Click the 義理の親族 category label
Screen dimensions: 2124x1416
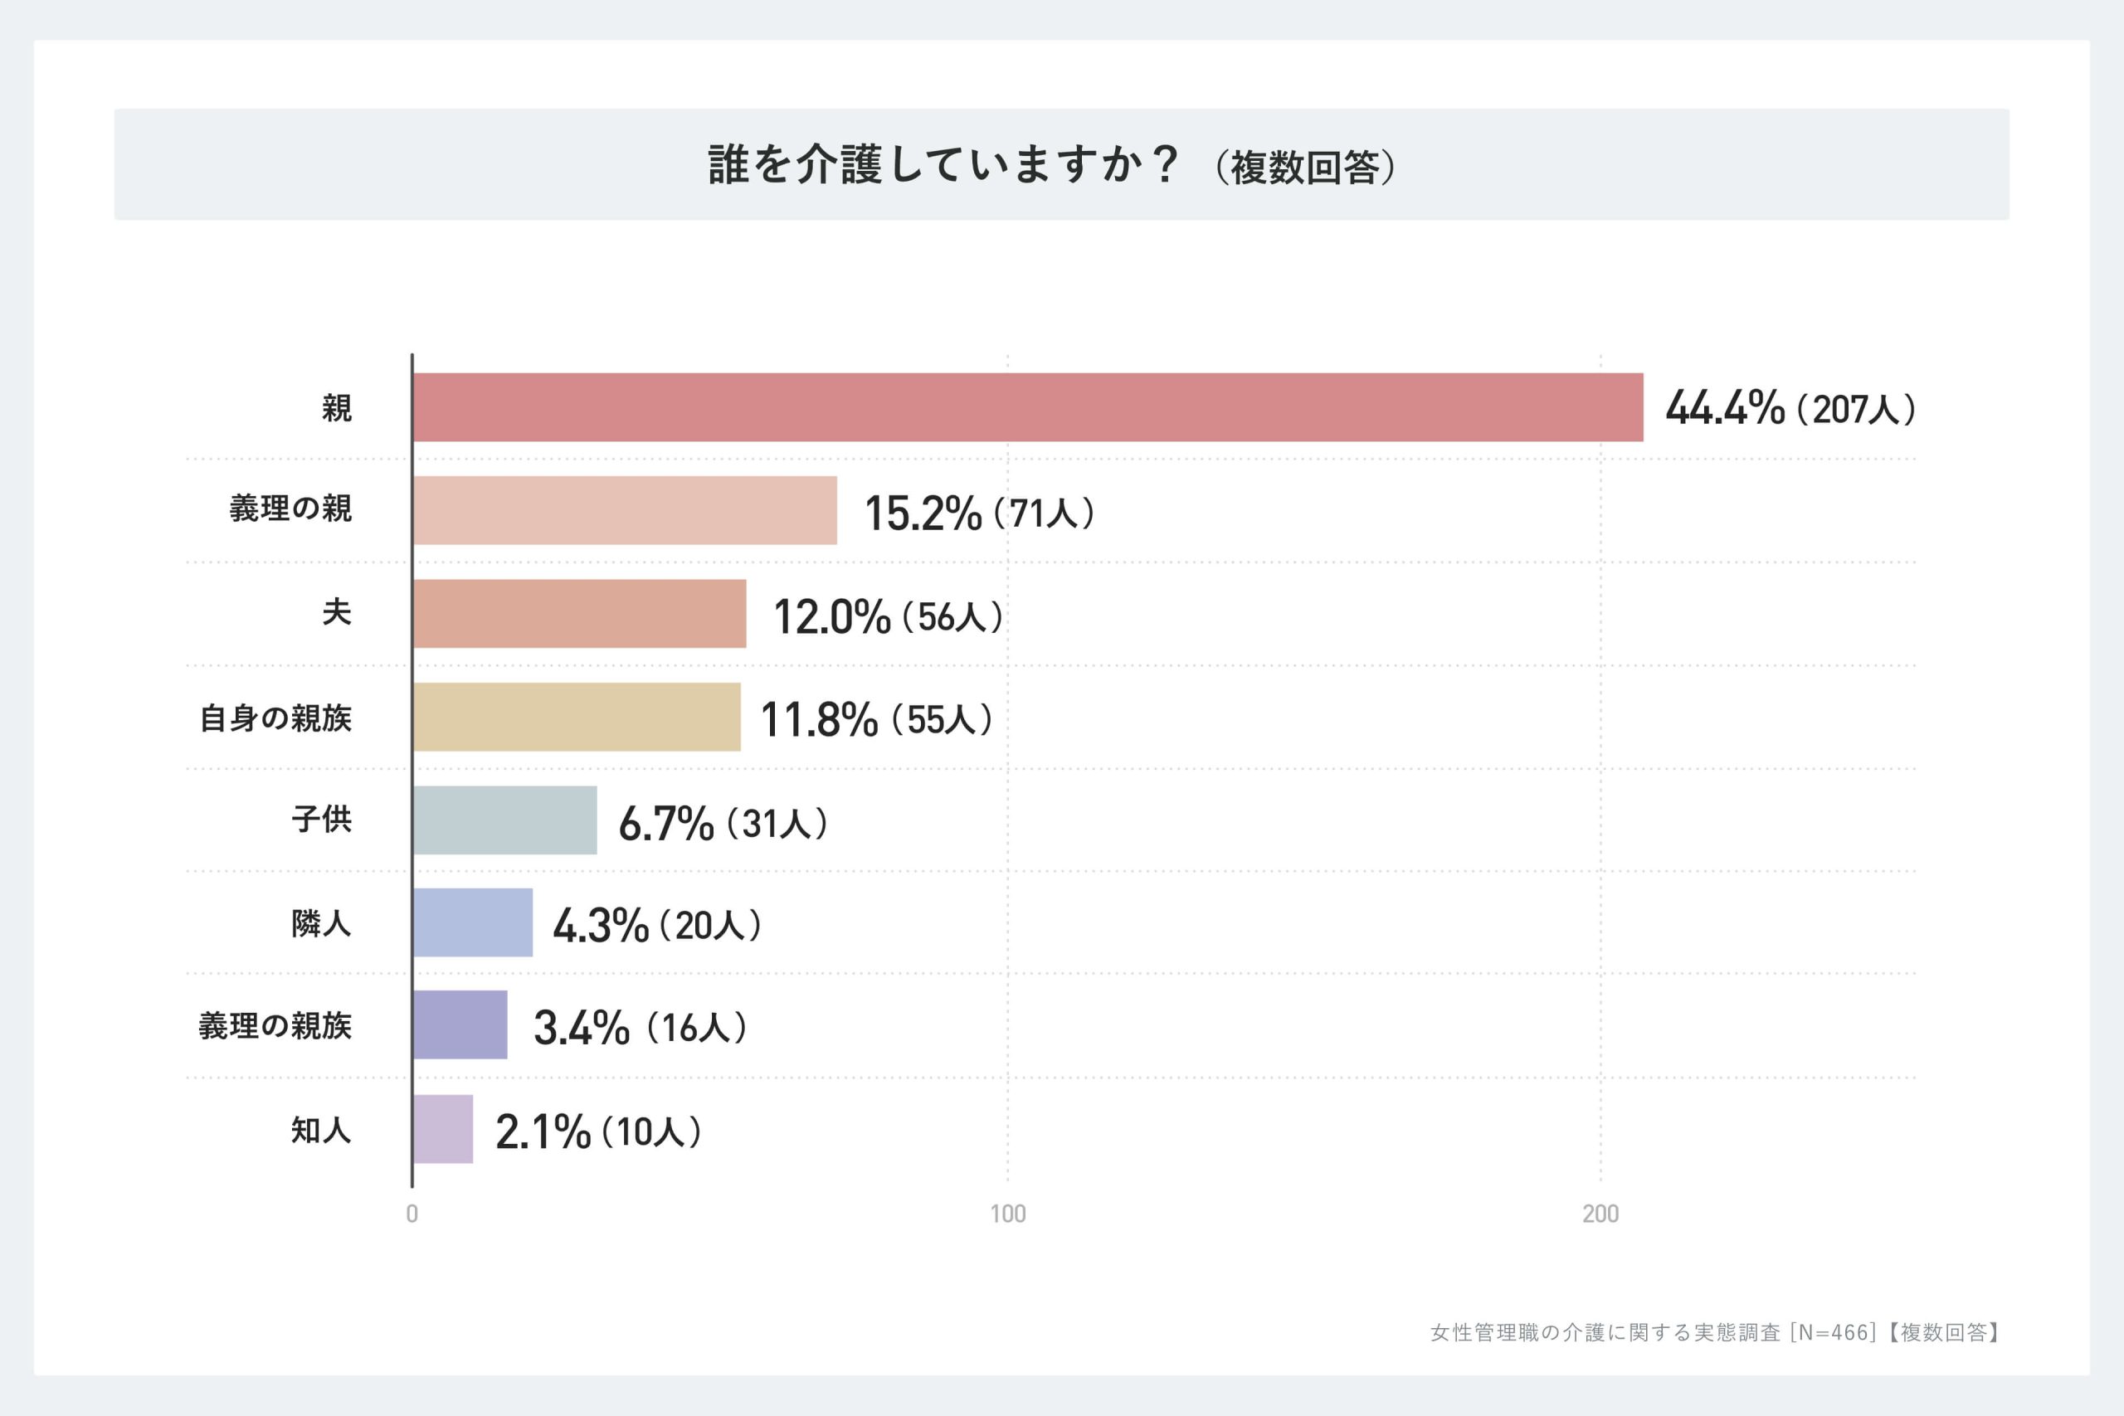point(275,1027)
